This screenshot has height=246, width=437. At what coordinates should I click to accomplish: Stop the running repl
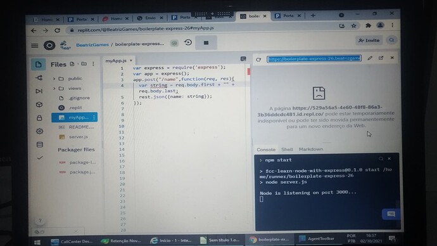206,42
